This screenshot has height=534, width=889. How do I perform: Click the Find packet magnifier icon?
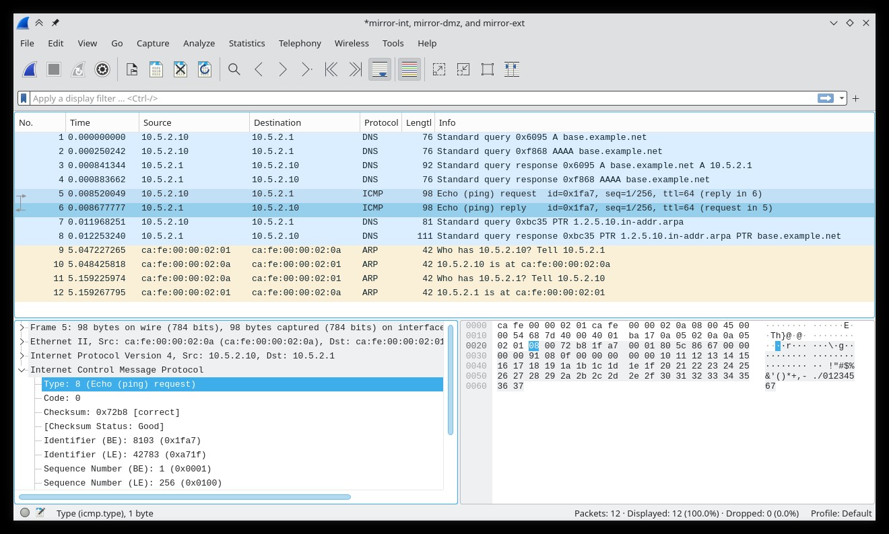[234, 69]
